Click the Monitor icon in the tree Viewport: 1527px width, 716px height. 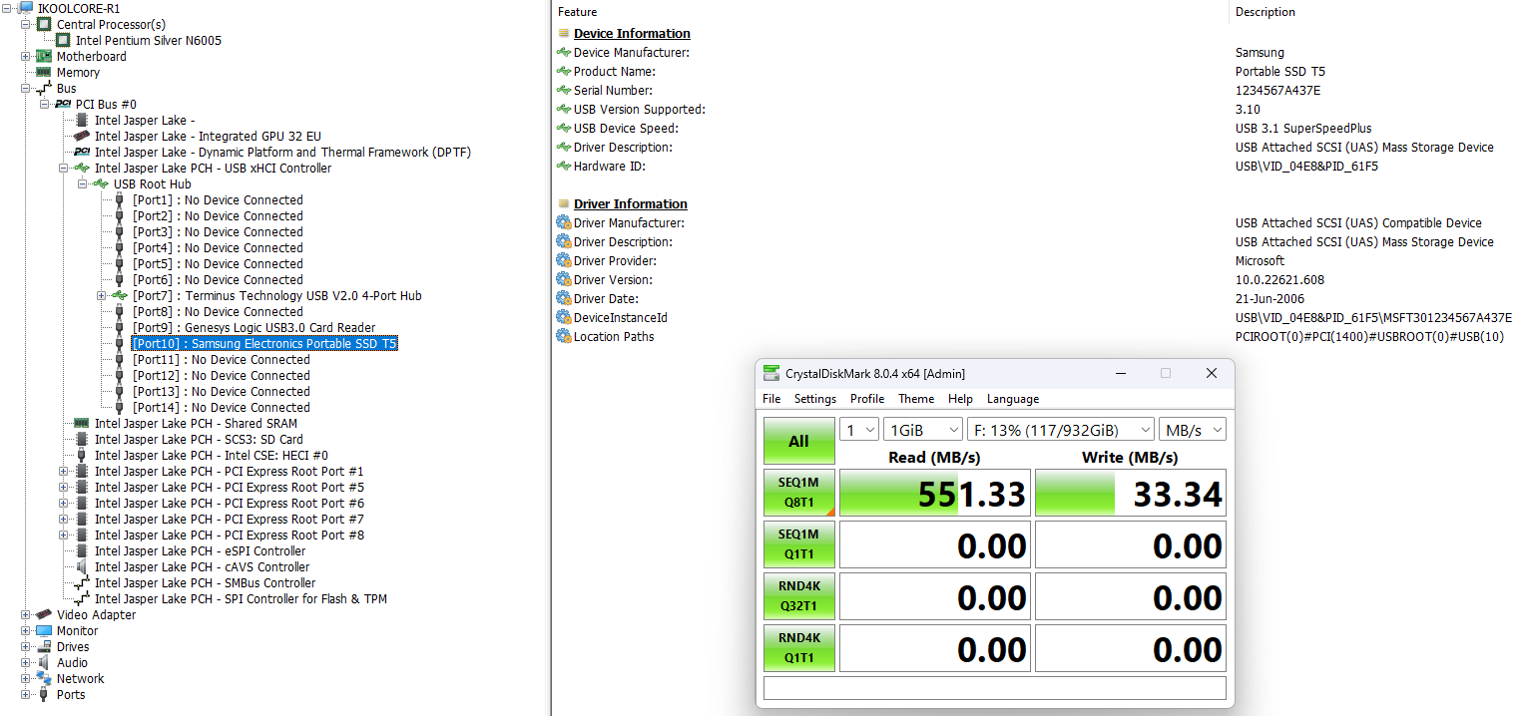pos(44,630)
